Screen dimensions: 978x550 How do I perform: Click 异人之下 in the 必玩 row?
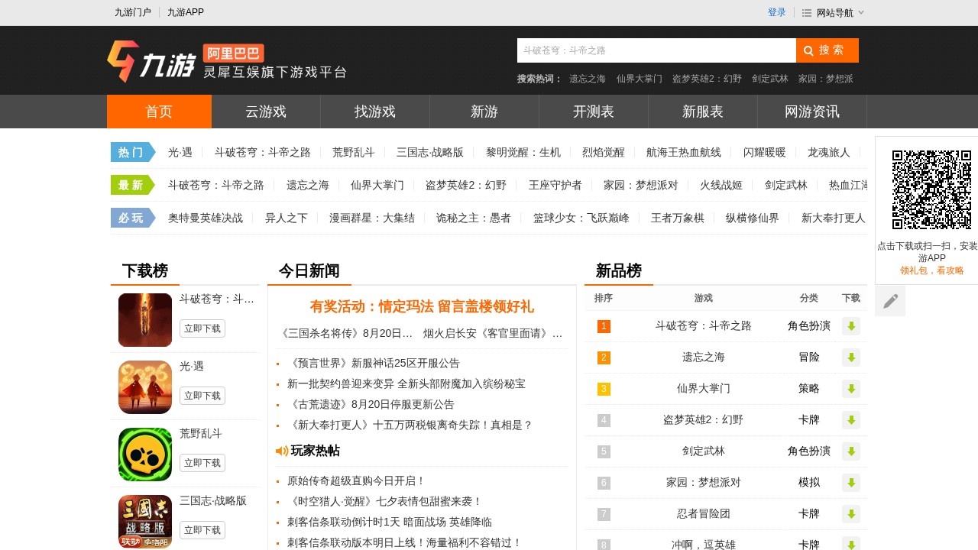287,218
